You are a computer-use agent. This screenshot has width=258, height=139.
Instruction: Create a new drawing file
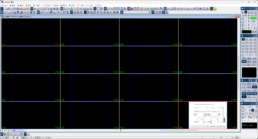(x=5, y=9)
